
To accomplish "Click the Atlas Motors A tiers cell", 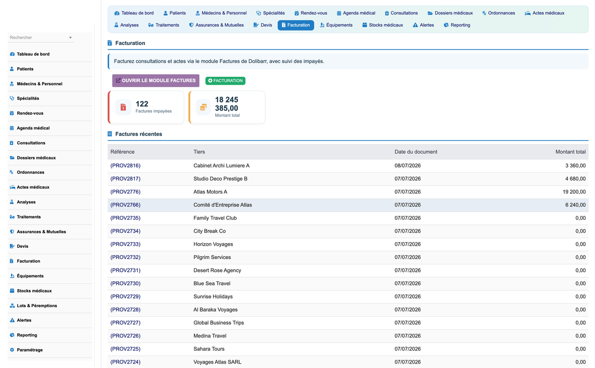I will (210, 192).
